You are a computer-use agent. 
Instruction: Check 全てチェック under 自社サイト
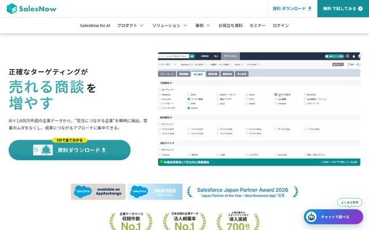pyautogui.click(x=160, y=149)
